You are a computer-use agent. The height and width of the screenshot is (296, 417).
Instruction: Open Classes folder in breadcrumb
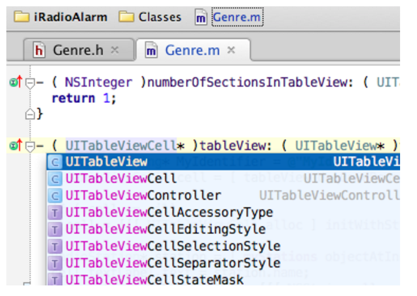150,17
